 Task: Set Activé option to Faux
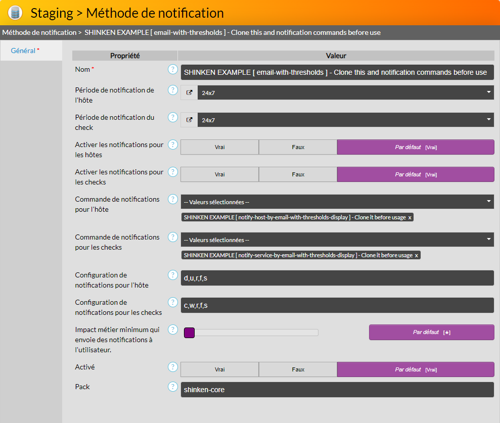(298, 369)
